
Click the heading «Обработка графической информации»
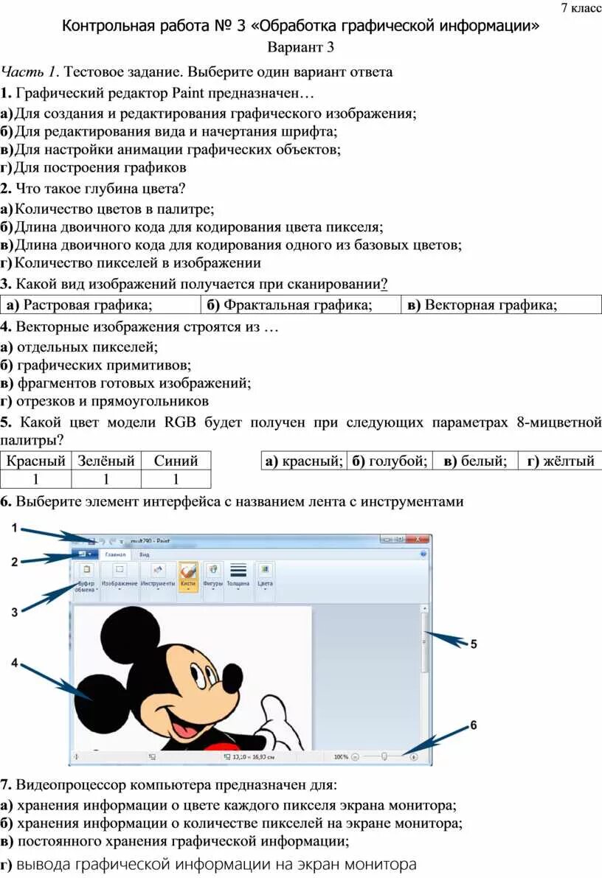pyautogui.click(x=395, y=26)
